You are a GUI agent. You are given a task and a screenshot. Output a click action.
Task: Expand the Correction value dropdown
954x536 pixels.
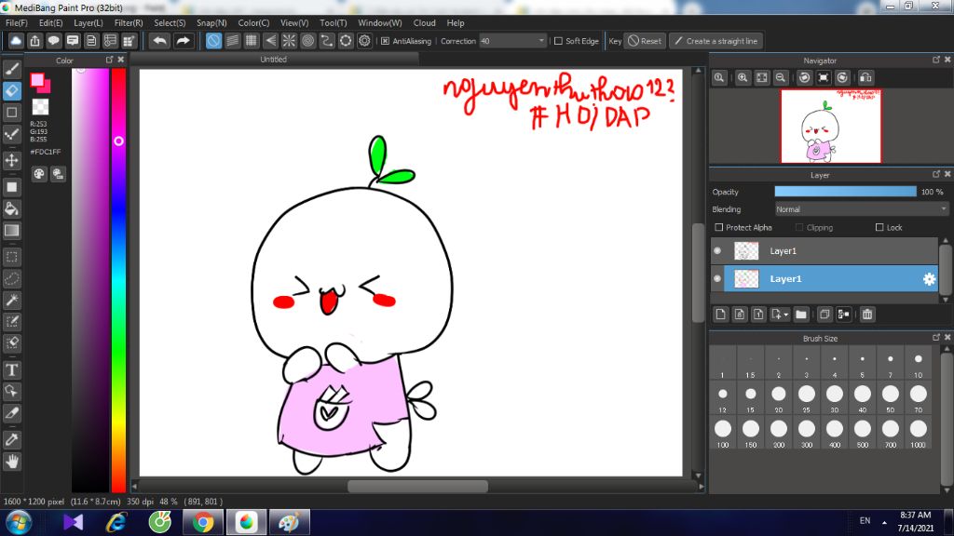(x=541, y=41)
